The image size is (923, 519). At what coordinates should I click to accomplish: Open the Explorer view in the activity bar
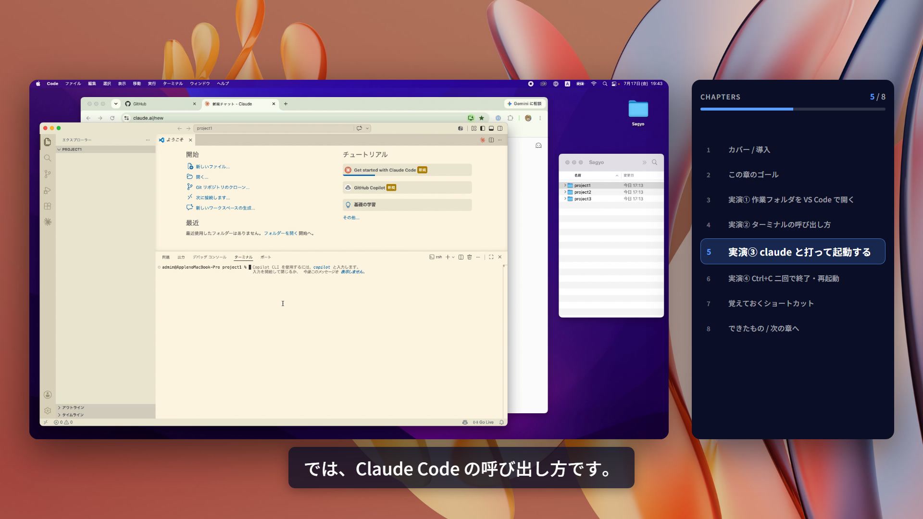(x=47, y=142)
